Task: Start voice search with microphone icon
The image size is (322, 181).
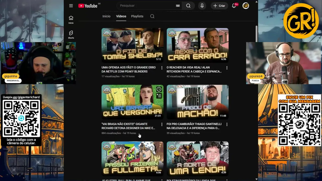Action: (x=202, y=6)
